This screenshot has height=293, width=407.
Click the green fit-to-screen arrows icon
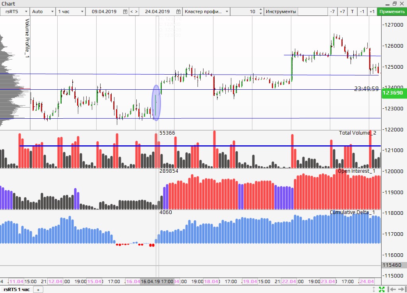click(382, 289)
